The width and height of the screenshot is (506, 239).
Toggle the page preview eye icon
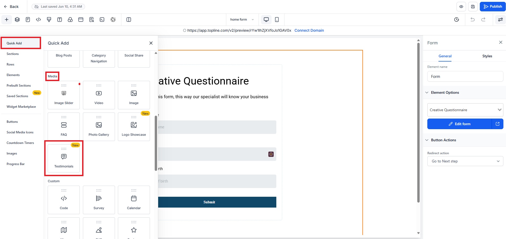tap(461, 7)
